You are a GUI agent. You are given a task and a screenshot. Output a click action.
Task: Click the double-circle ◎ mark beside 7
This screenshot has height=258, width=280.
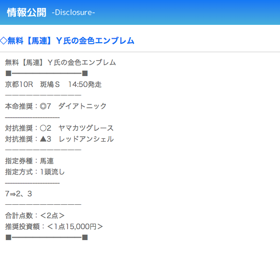coord(43,106)
